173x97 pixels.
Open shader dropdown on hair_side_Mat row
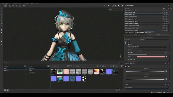click(165, 22)
